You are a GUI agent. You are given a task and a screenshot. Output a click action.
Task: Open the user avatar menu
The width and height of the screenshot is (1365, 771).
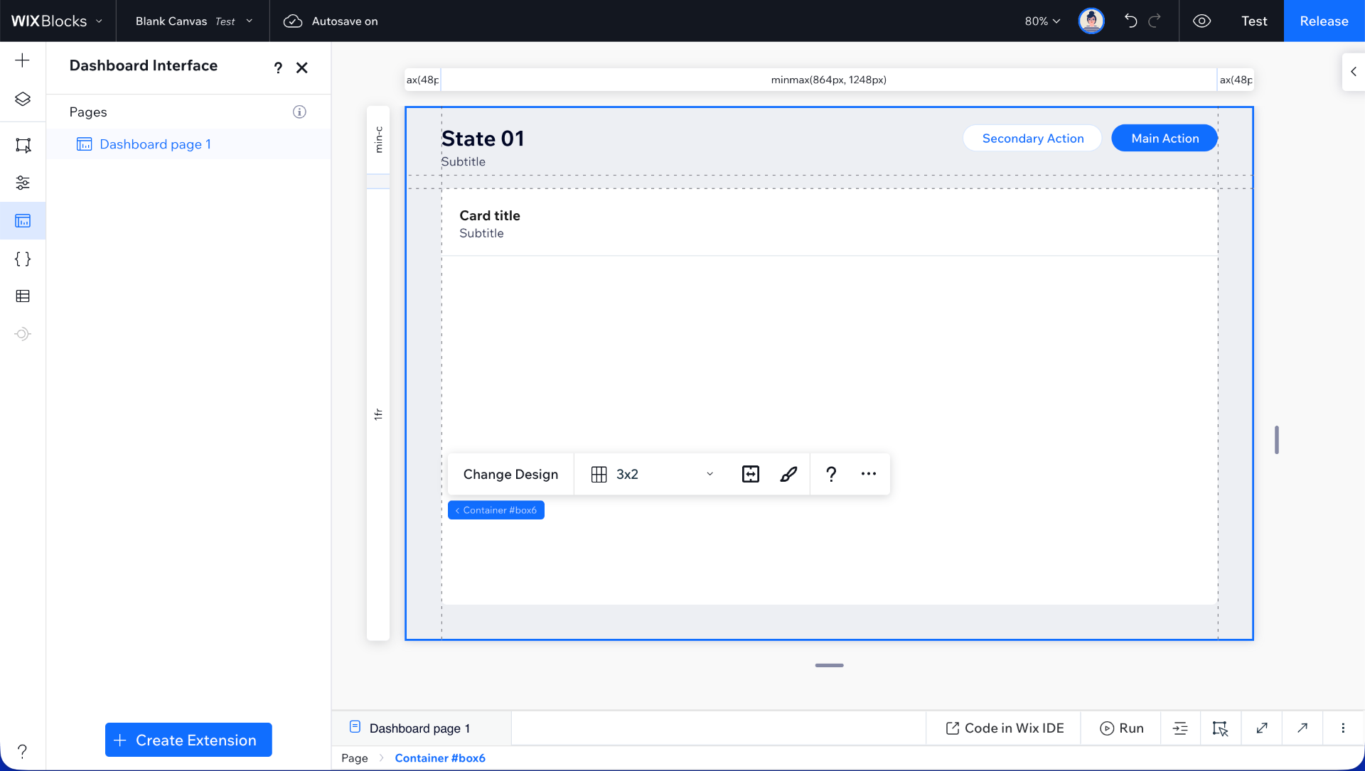pos(1091,21)
